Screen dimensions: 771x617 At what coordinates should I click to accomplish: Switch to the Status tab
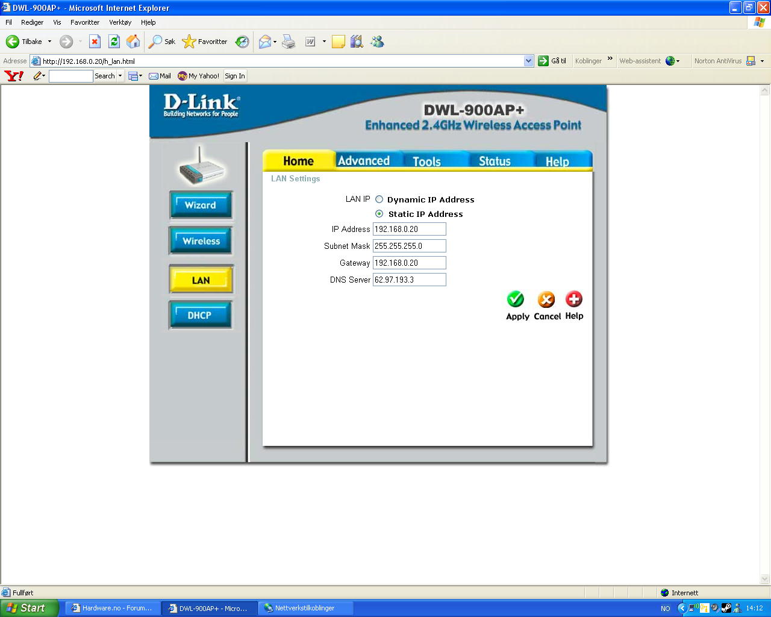pyautogui.click(x=495, y=161)
